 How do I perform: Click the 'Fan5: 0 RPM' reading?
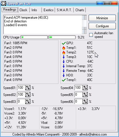coord(13,61)
